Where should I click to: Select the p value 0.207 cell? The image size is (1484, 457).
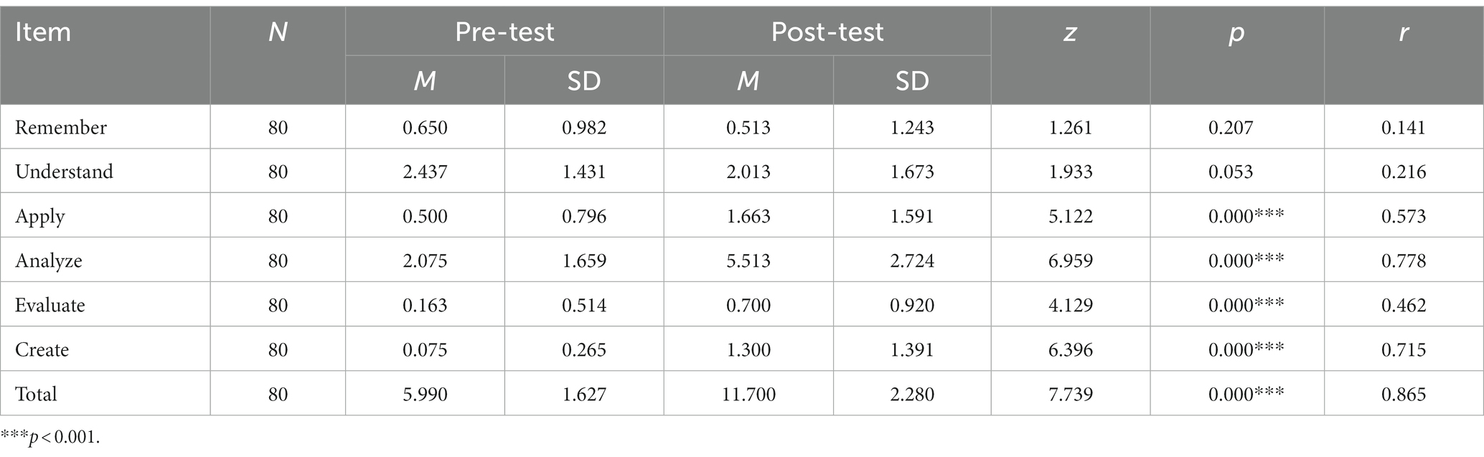pyautogui.click(x=1231, y=128)
